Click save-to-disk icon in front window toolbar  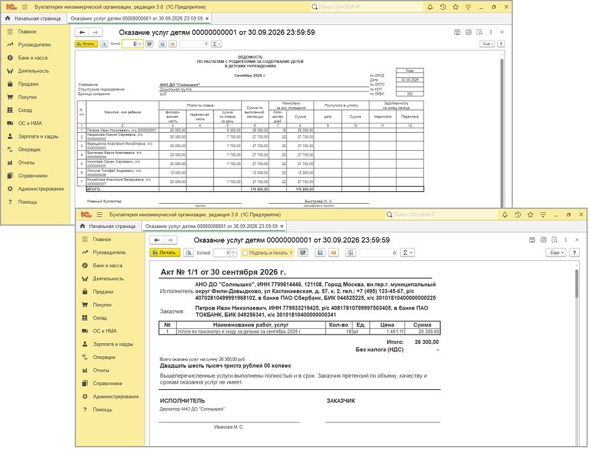click(x=320, y=252)
